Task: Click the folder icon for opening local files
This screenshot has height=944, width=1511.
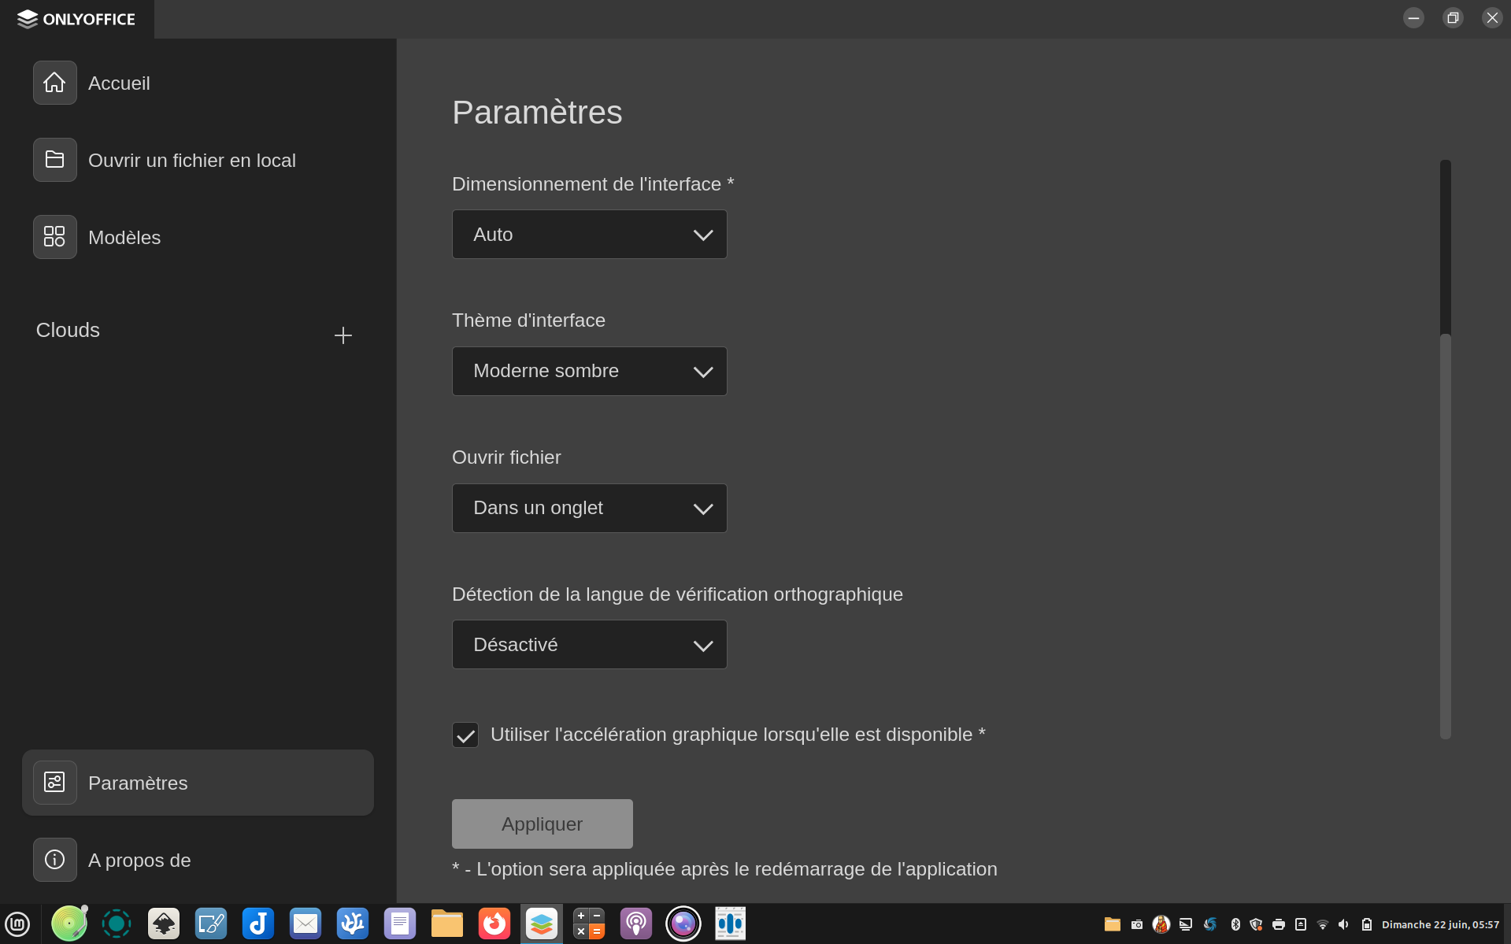Action: point(54,160)
